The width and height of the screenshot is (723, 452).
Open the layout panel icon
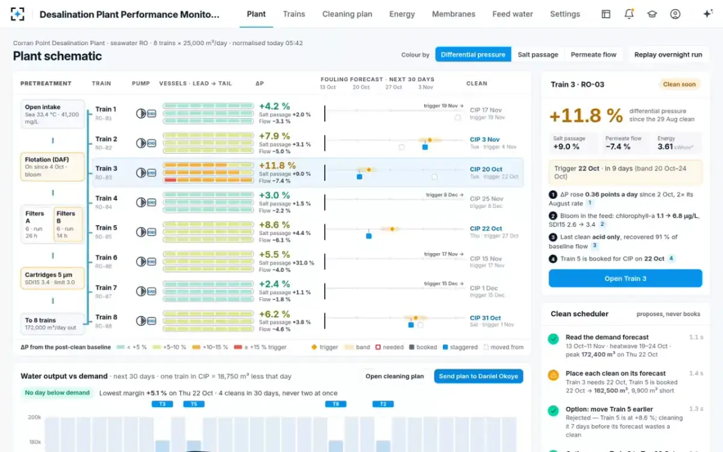coord(606,14)
